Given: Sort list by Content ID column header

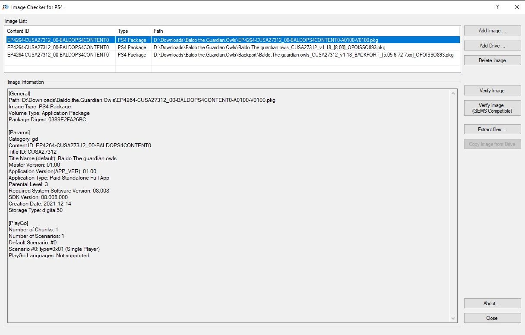Looking at the screenshot, I should pos(60,31).
